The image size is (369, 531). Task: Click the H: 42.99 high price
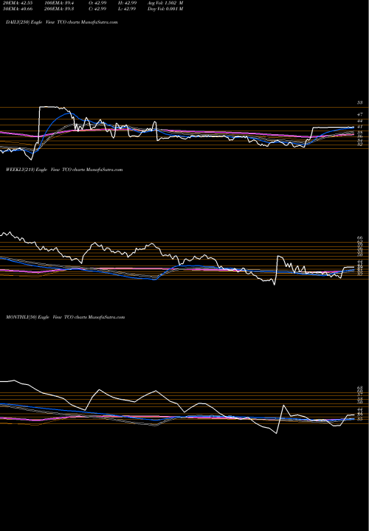point(128,3)
